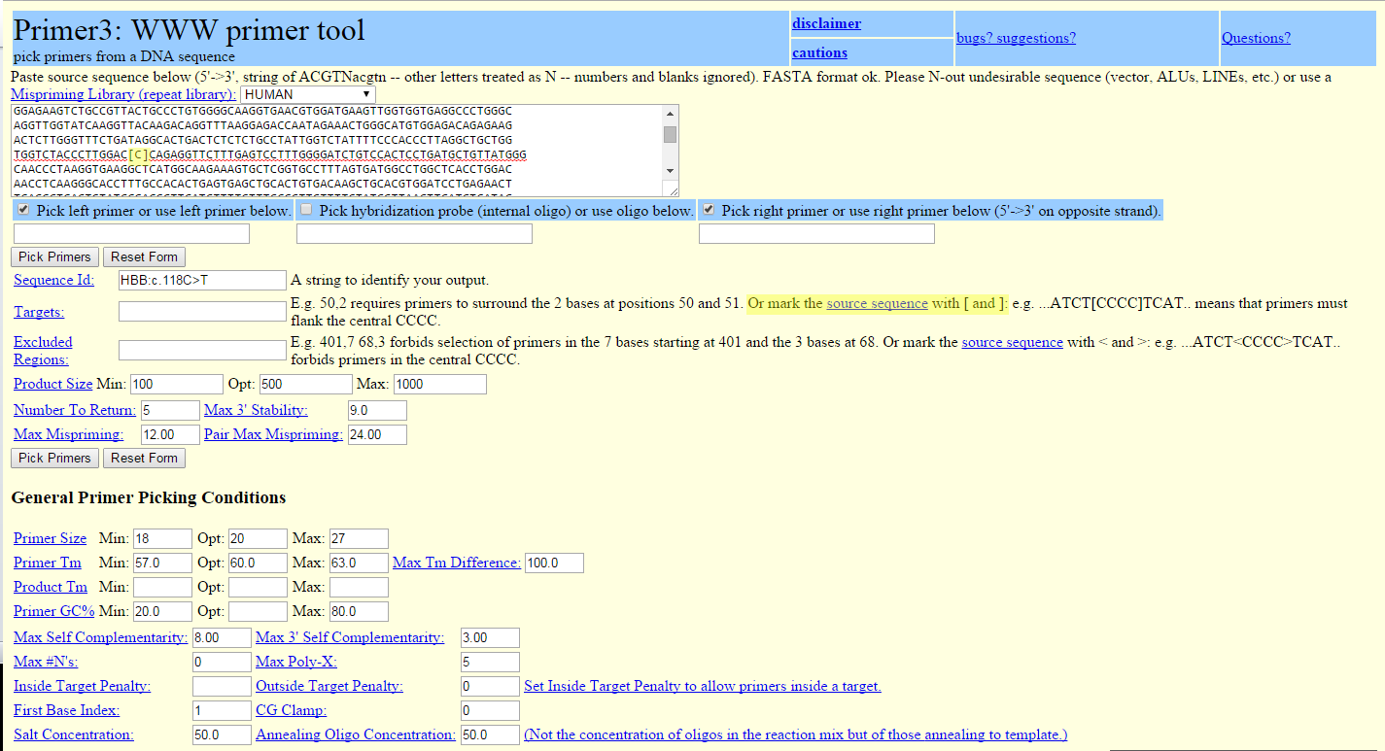Image resolution: width=1385 pixels, height=751 pixels.
Task: Focus the Max Mispriming value field
Action: click(x=170, y=434)
